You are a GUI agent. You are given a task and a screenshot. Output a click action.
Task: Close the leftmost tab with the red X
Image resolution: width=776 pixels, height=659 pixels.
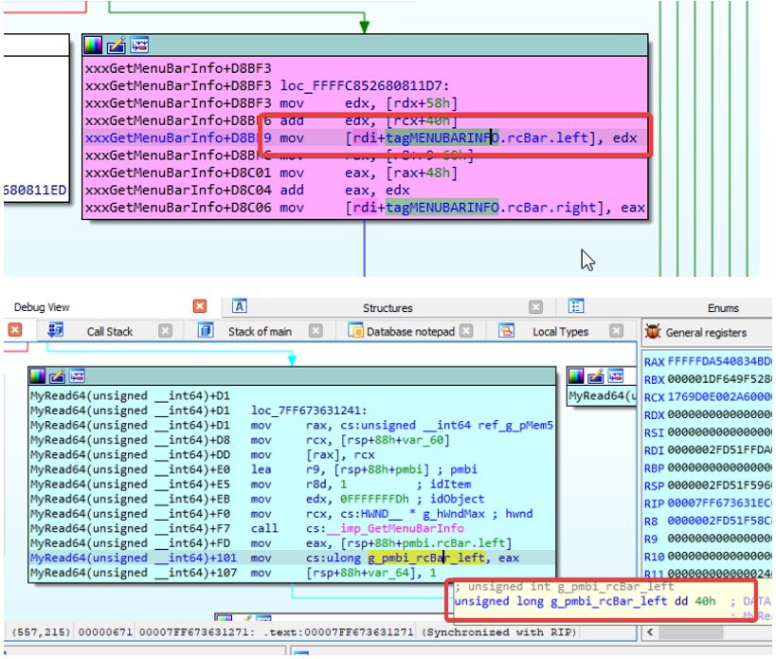tap(15, 330)
